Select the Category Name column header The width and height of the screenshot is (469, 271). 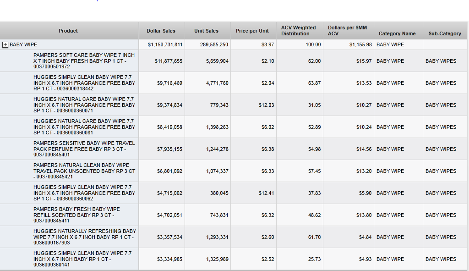[x=397, y=33]
